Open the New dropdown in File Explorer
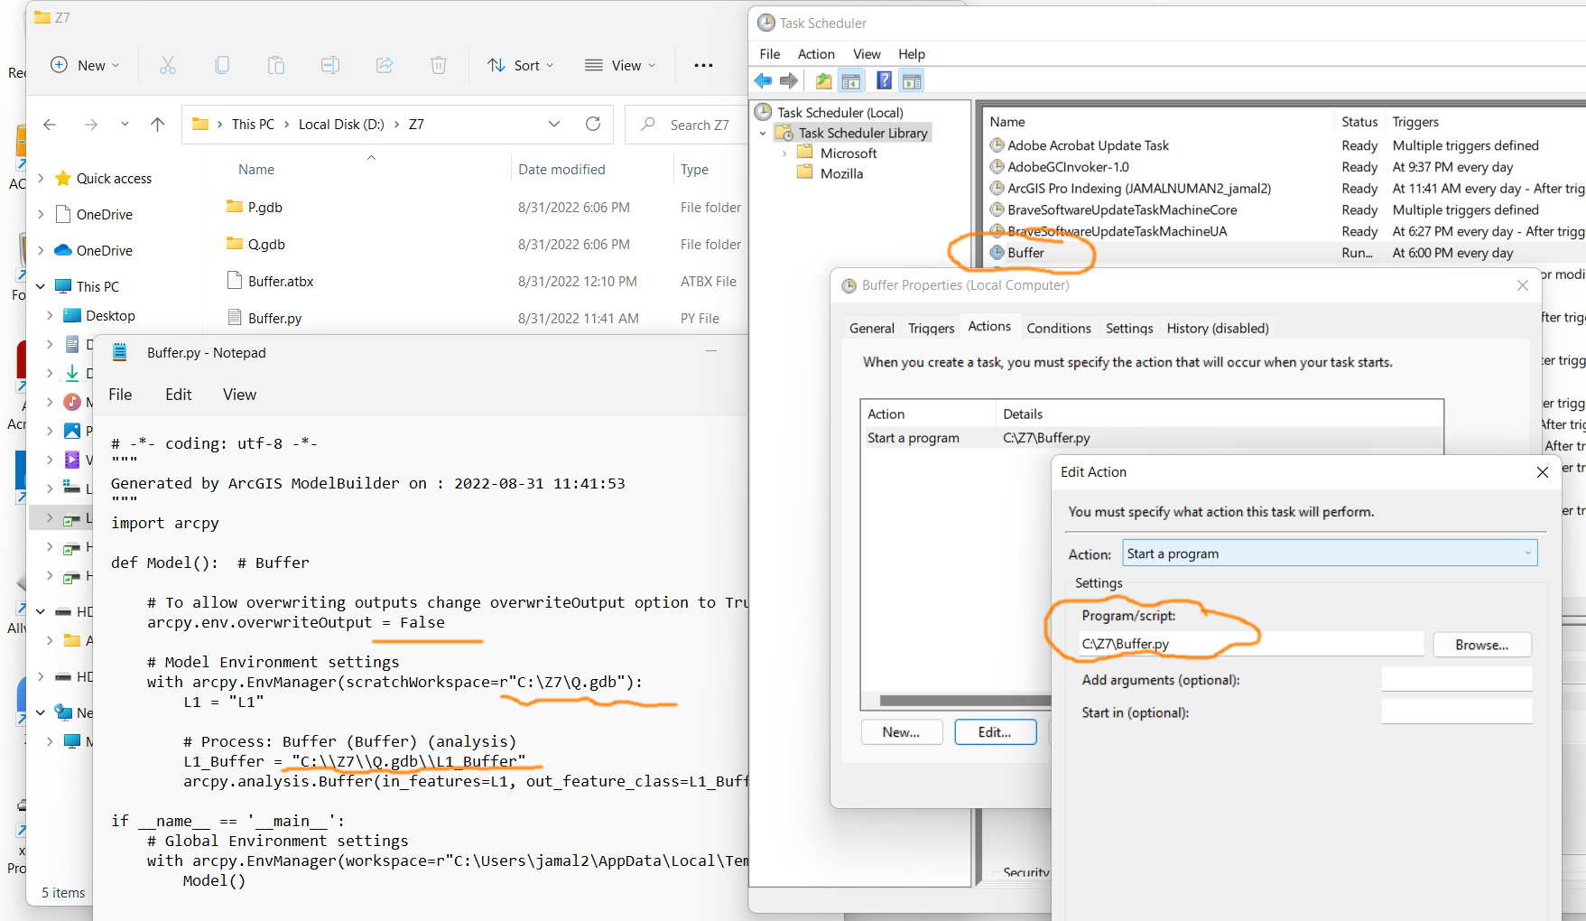 85,65
